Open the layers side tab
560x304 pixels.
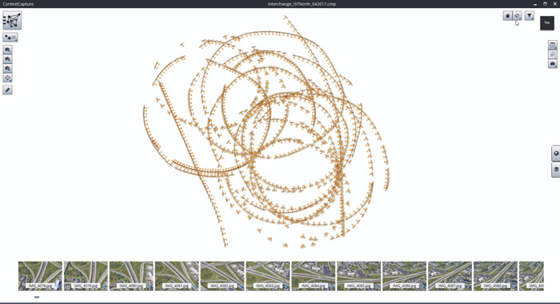pyautogui.click(x=556, y=170)
